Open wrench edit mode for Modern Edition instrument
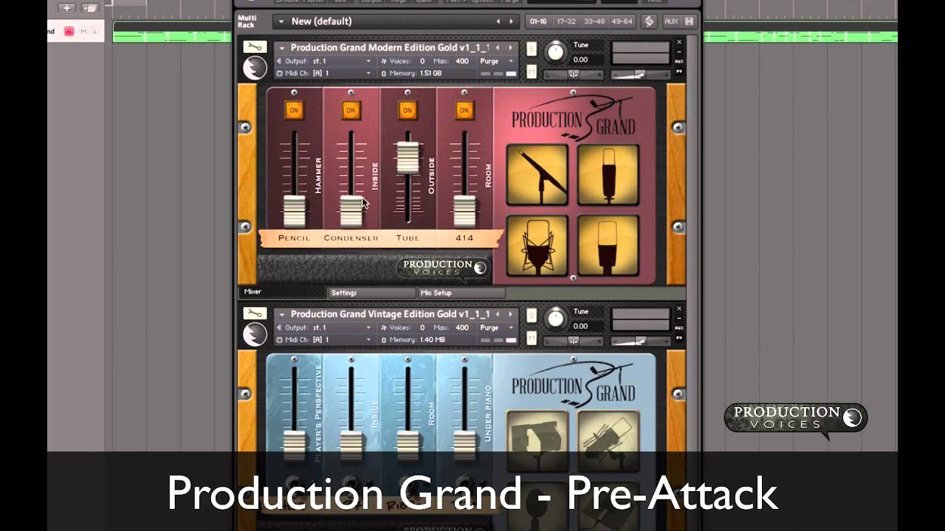945x531 pixels. point(255,48)
